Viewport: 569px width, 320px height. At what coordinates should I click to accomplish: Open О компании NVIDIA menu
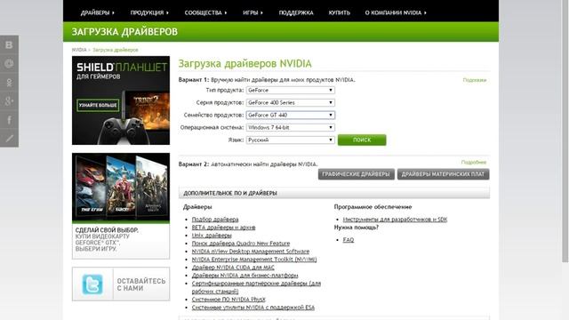coord(396,12)
